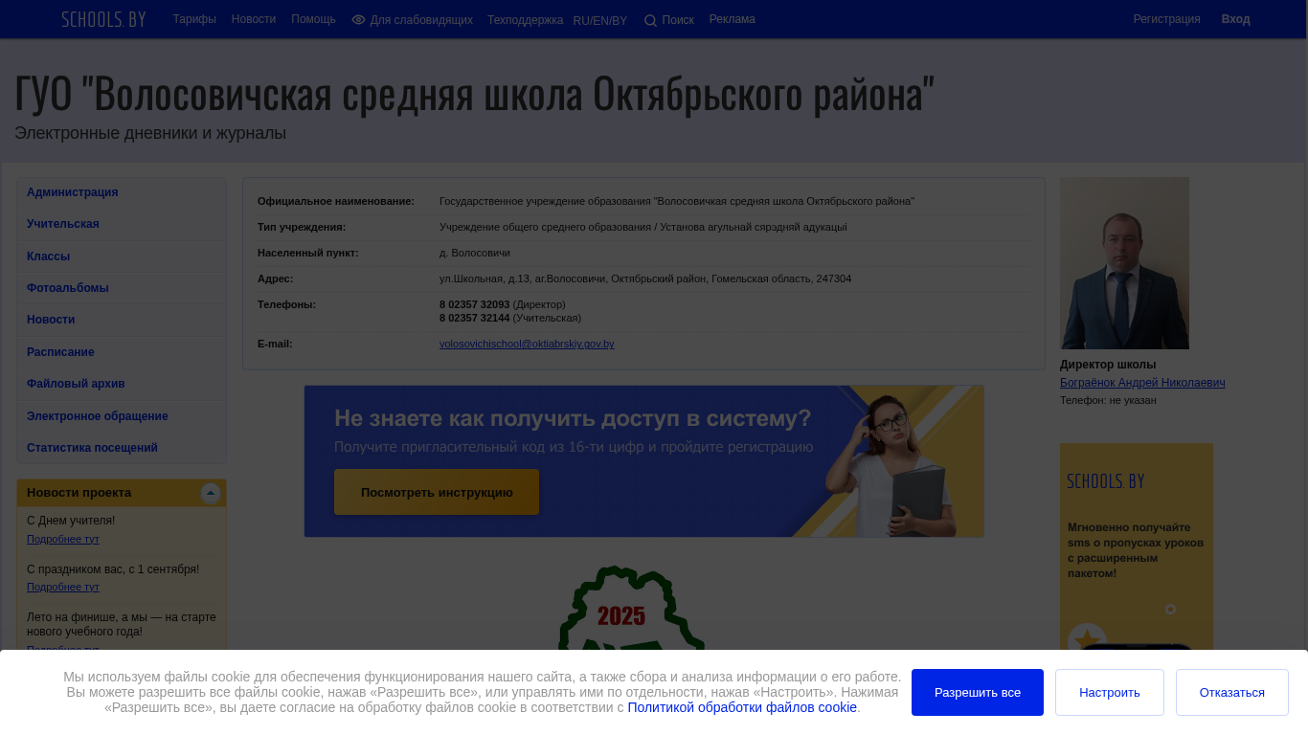View Статистика посещений page

click(x=122, y=448)
